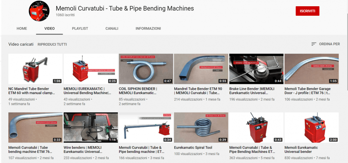Click title Memoli Tube Bender Garage Door
The image size is (348, 163).
[x=308, y=91]
